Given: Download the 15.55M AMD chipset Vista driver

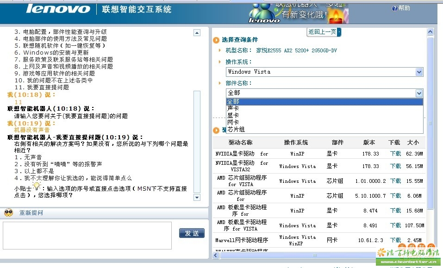Looking at the screenshot, I should click(x=395, y=181).
